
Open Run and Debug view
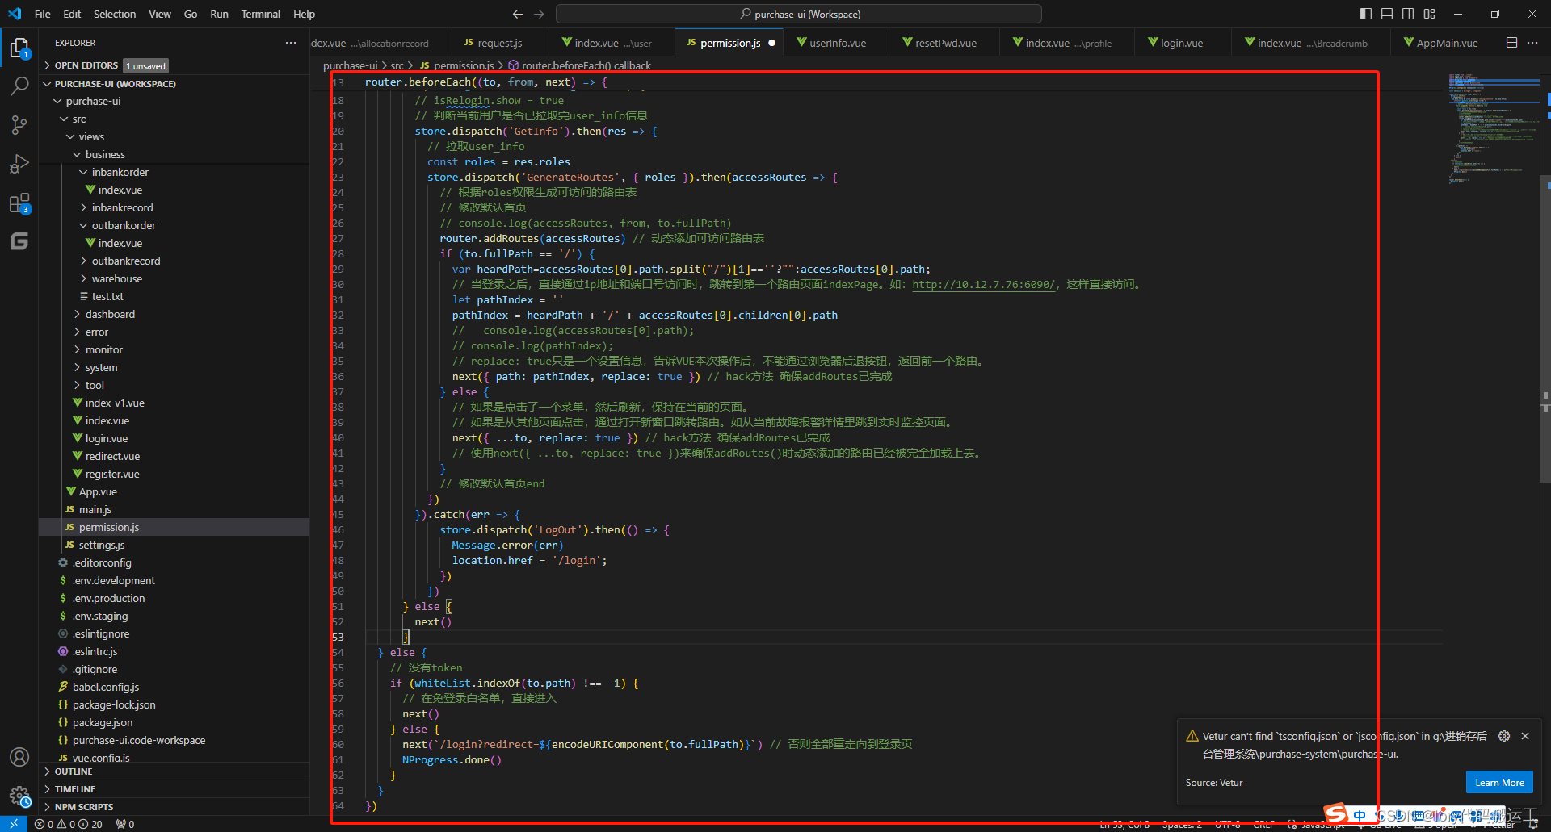pyautogui.click(x=19, y=164)
